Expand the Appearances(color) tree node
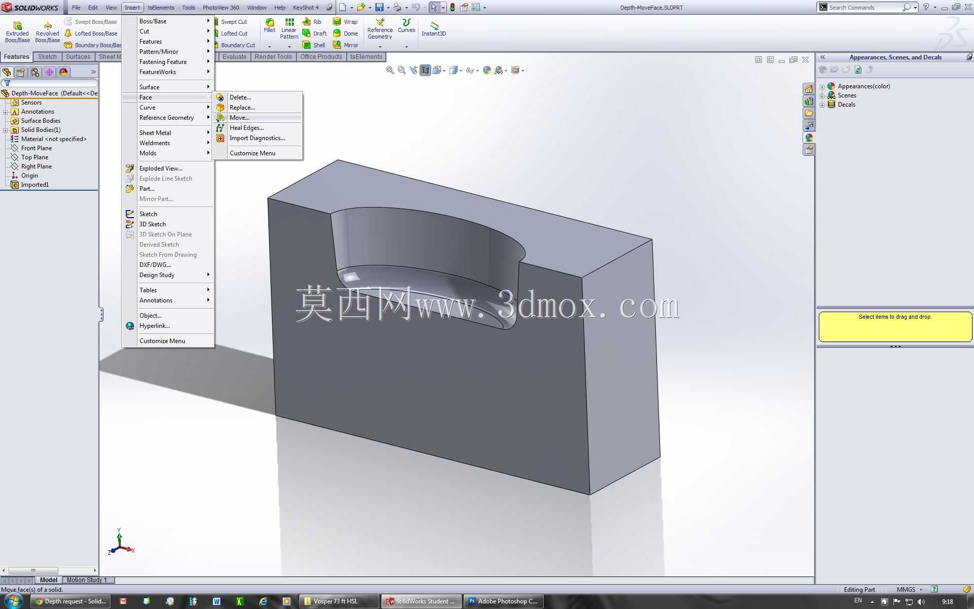This screenshot has height=609, width=974. pyautogui.click(x=822, y=86)
